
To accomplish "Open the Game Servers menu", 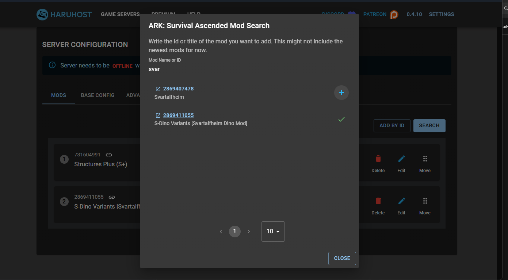I will click(x=120, y=15).
